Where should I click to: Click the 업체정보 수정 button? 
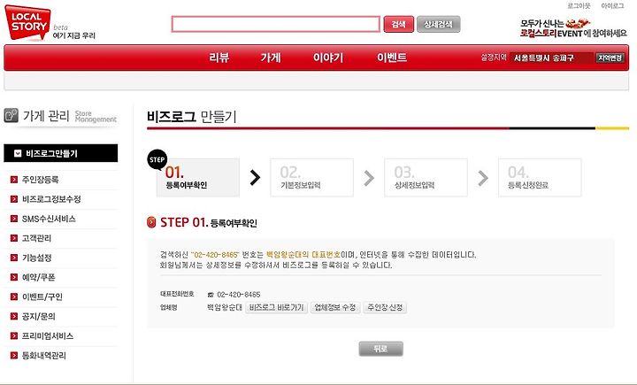(335, 307)
